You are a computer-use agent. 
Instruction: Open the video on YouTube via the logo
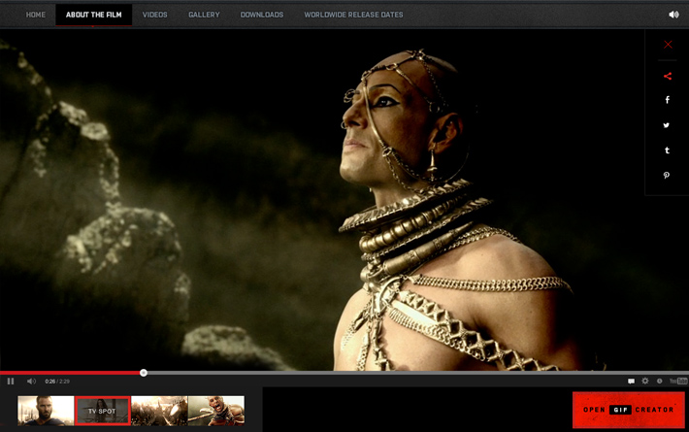point(678,381)
